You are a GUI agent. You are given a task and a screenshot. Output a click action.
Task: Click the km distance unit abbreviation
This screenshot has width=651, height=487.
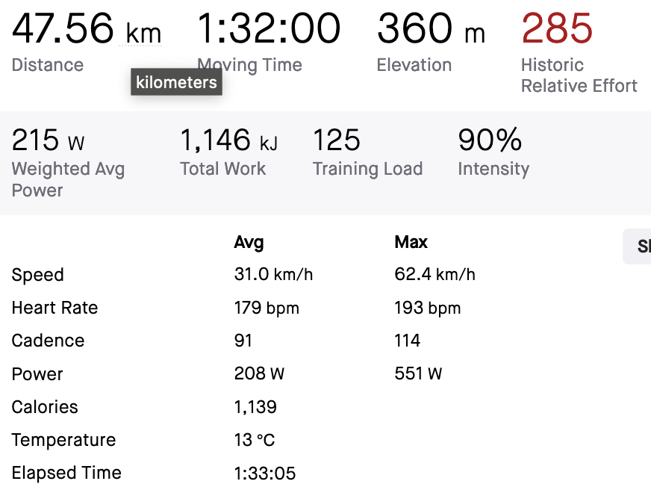click(143, 32)
